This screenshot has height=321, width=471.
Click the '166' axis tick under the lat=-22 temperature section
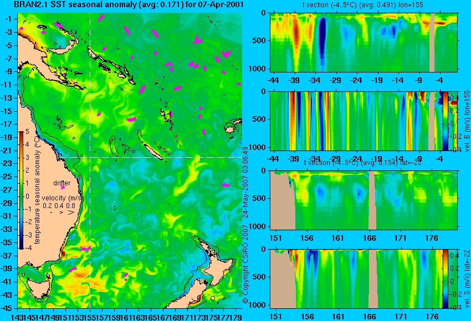tap(369, 238)
